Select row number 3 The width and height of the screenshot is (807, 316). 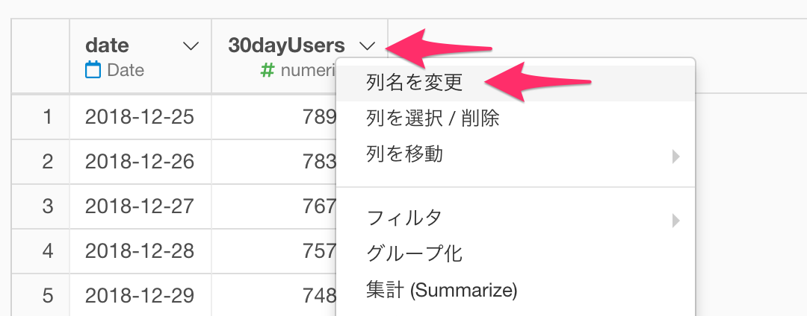(47, 206)
